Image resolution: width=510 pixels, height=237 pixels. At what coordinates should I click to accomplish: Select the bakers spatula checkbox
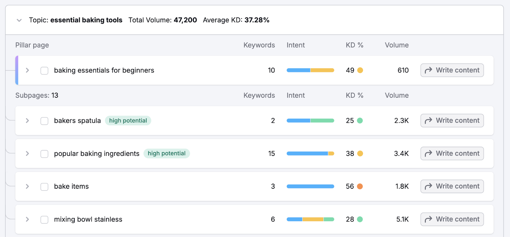pyautogui.click(x=44, y=121)
